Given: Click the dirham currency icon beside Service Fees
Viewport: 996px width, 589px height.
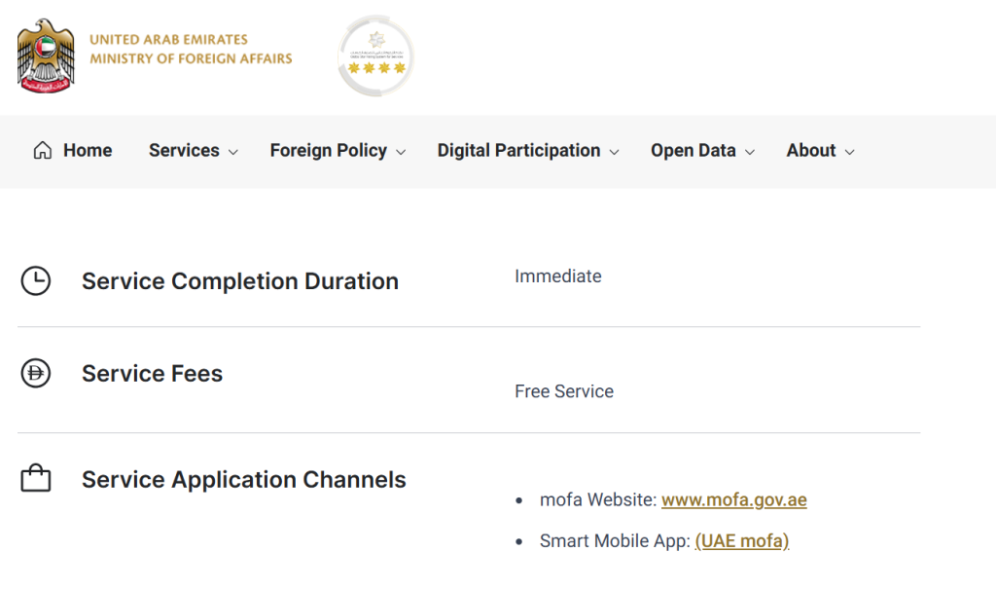Looking at the screenshot, I should click(x=36, y=373).
